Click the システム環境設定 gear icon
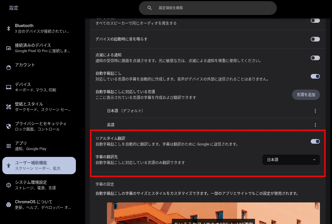Viewport: 332px width, 224px height. click(8, 185)
